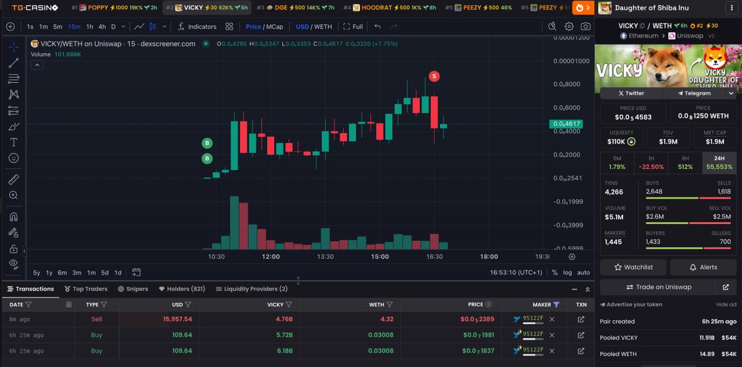
Task: Click the red S sell marker
Action: 434,76
